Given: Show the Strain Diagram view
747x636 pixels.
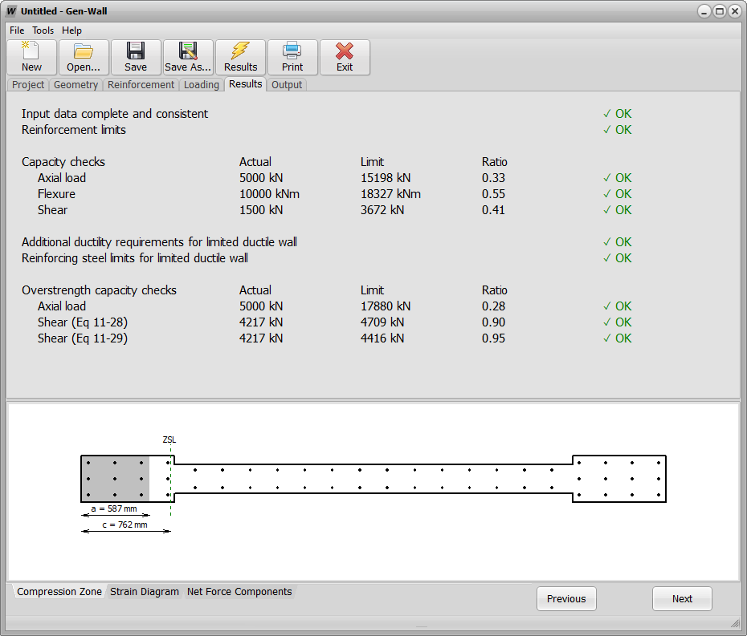Looking at the screenshot, I should point(145,592).
